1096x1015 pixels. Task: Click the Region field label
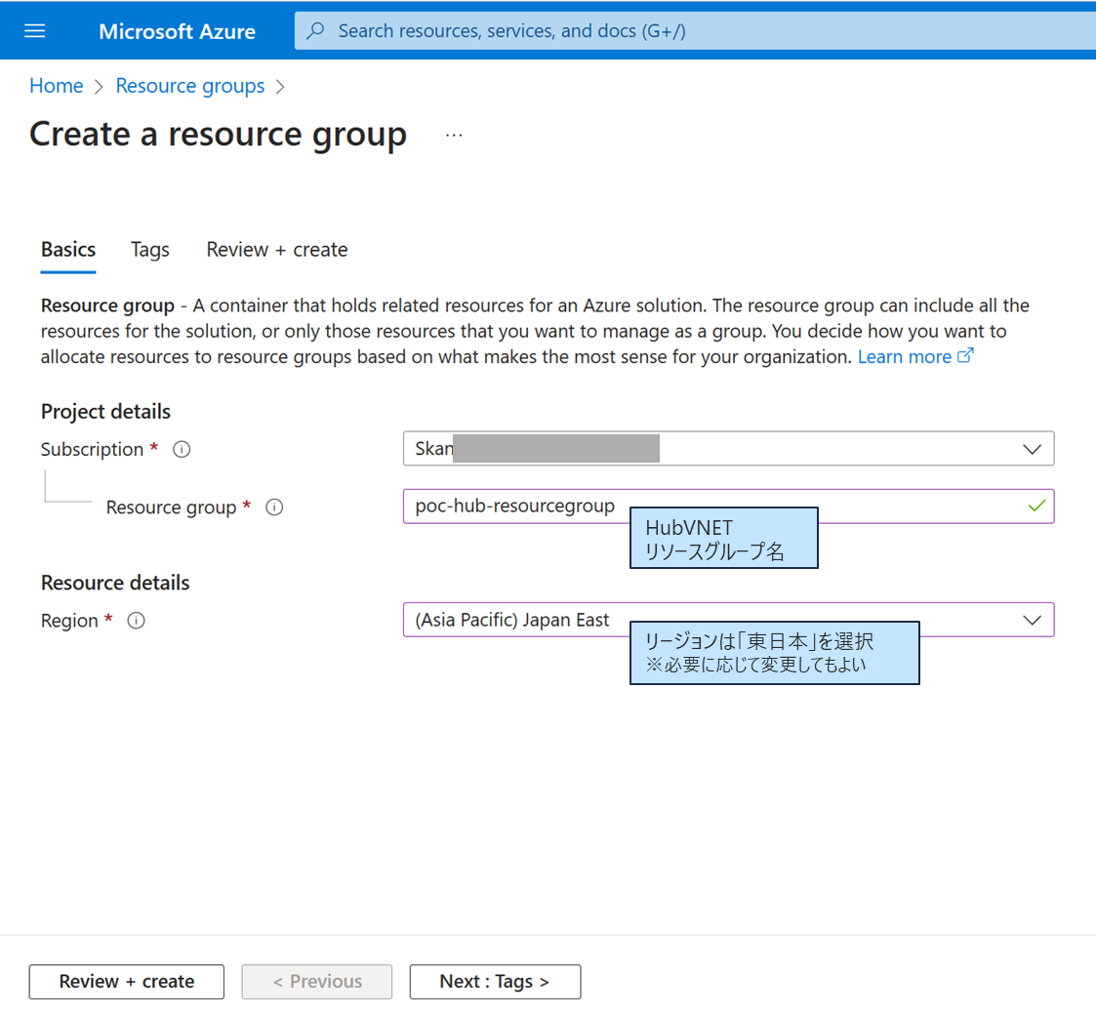69,621
